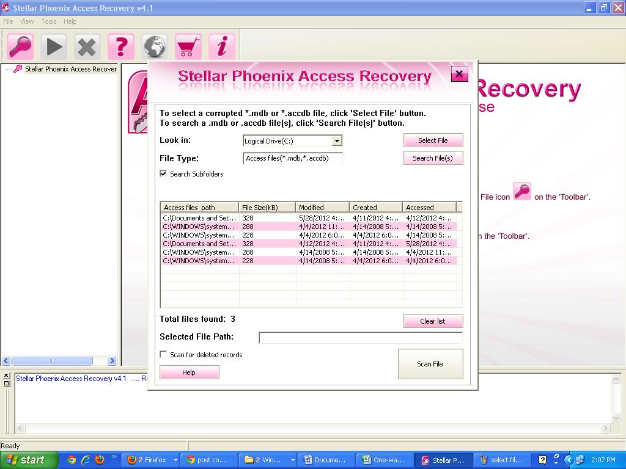The image size is (626, 469).
Task: Switch to 'select fil...' taskbar item
Action: pos(503,460)
